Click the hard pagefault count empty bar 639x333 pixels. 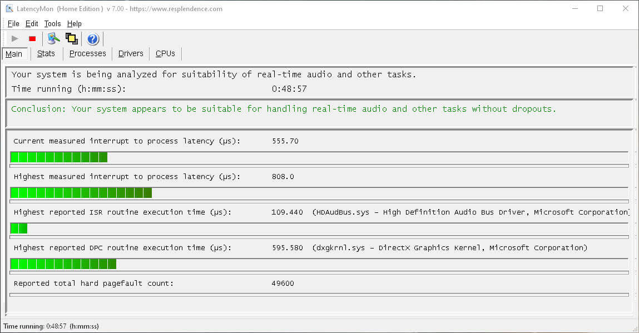tap(319, 295)
